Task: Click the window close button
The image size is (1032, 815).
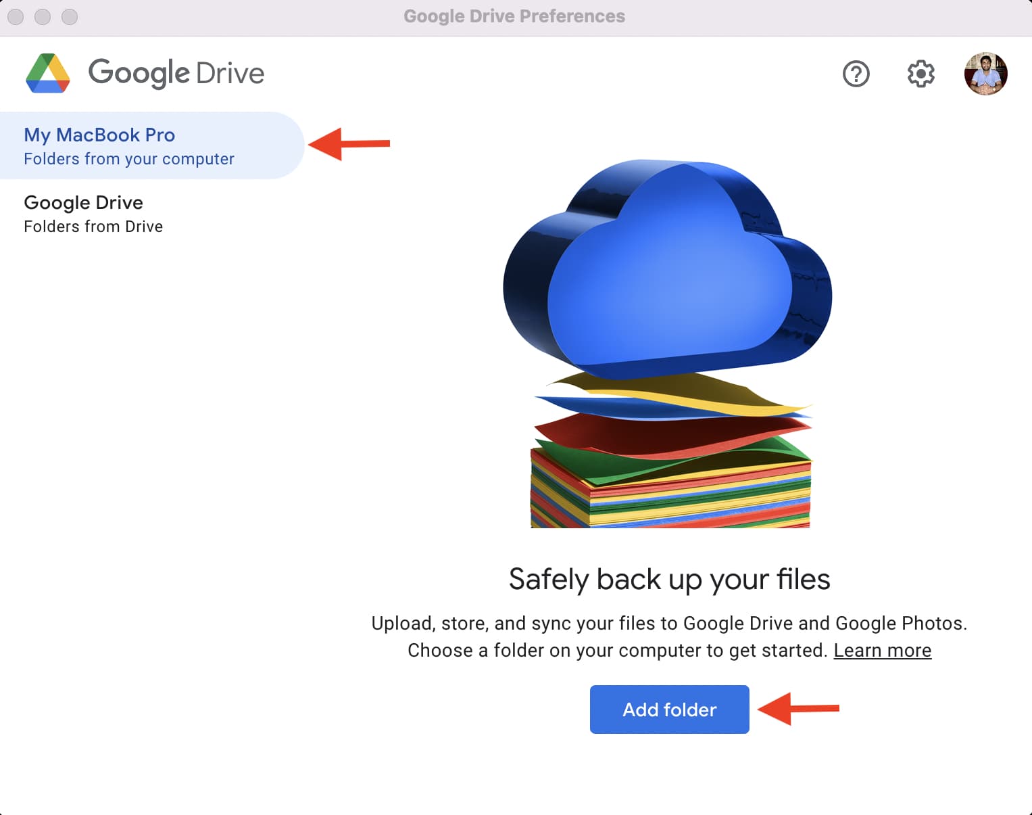Action: 16,16
